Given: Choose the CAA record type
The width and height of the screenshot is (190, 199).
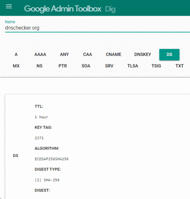Looking at the screenshot, I should click(x=87, y=55).
